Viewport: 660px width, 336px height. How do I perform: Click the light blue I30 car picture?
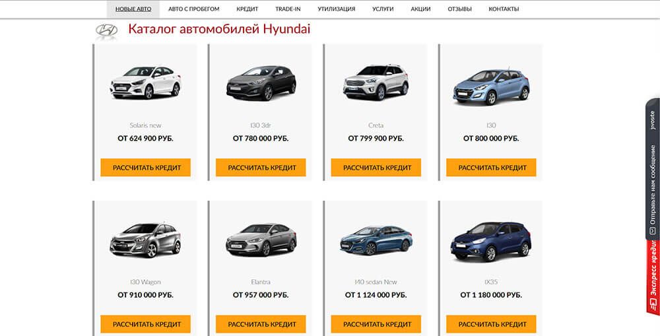click(491, 87)
